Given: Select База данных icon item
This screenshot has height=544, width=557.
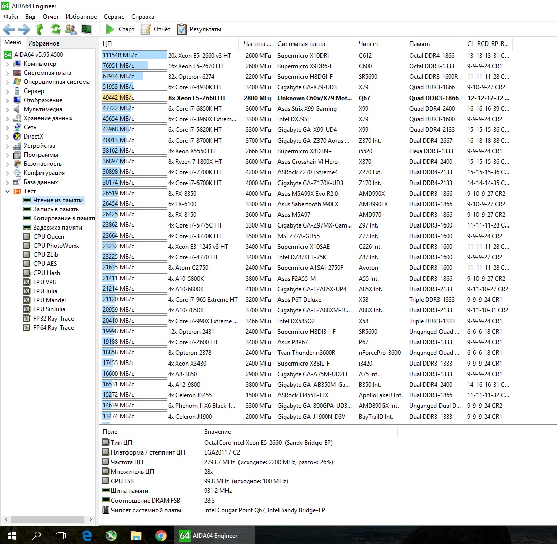Looking at the screenshot, I should coord(17,182).
